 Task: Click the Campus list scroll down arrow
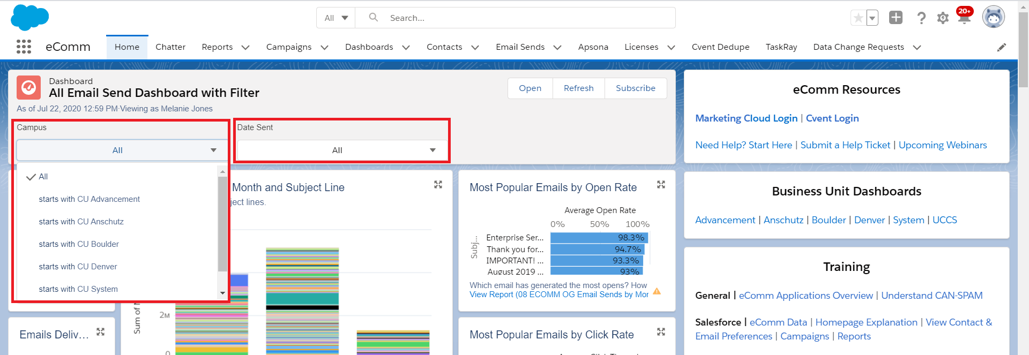pyautogui.click(x=222, y=293)
